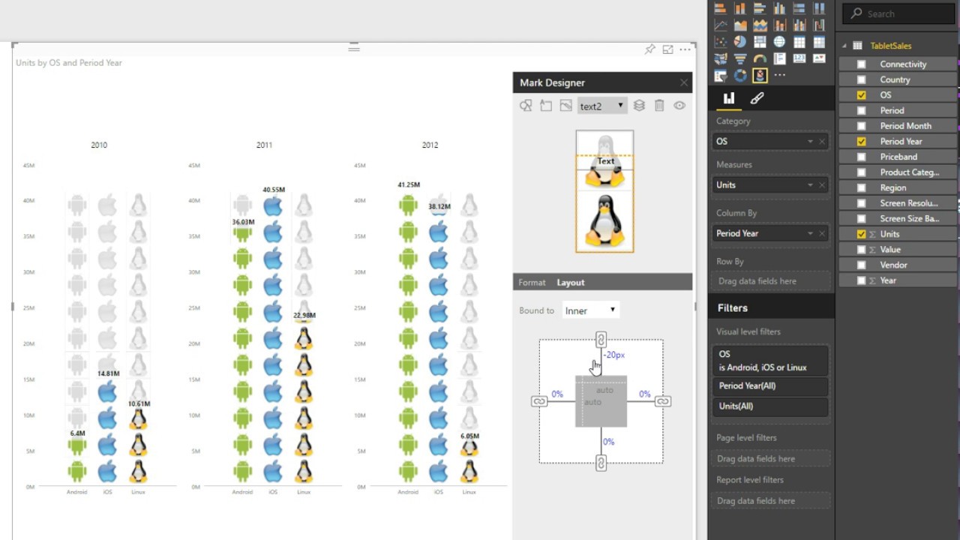The height and width of the screenshot is (540, 960).
Task: Expand the OS visual level filter card
Action: pos(770,360)
